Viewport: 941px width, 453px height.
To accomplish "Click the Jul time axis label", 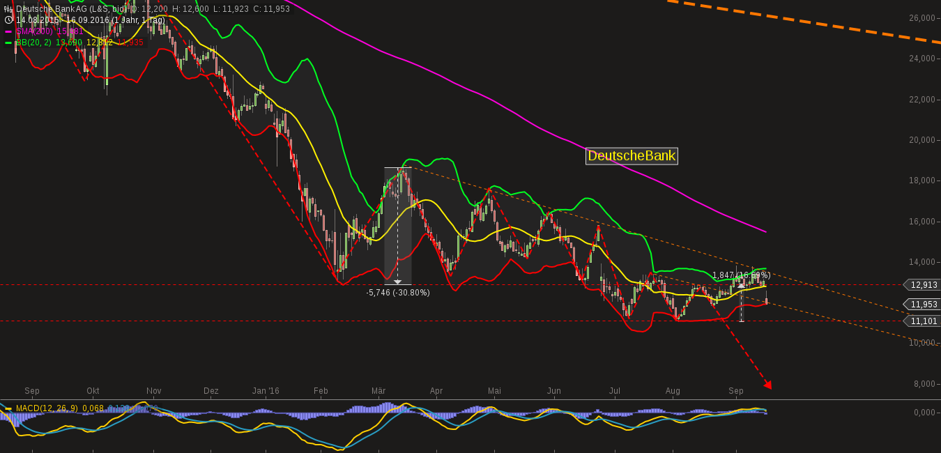I will point(615,391).
